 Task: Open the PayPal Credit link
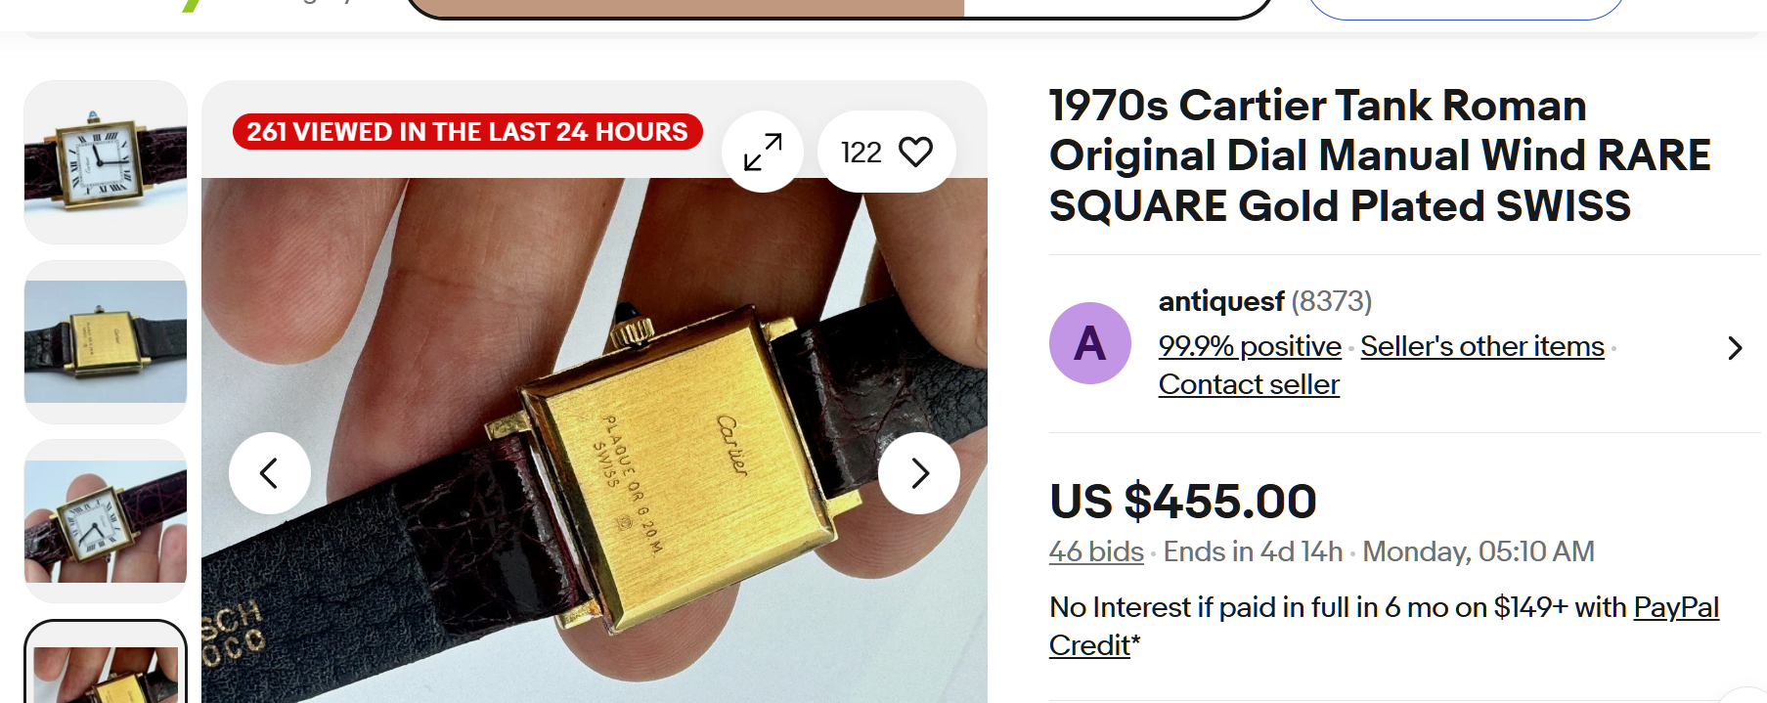click(x=1675, y=608)
